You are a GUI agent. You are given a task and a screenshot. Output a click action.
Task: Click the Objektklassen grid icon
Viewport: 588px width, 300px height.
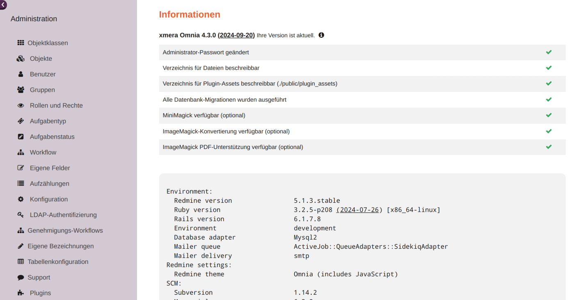pos(21,43)
